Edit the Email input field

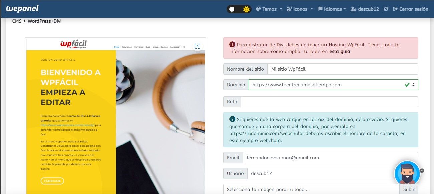tap(330, 158)
